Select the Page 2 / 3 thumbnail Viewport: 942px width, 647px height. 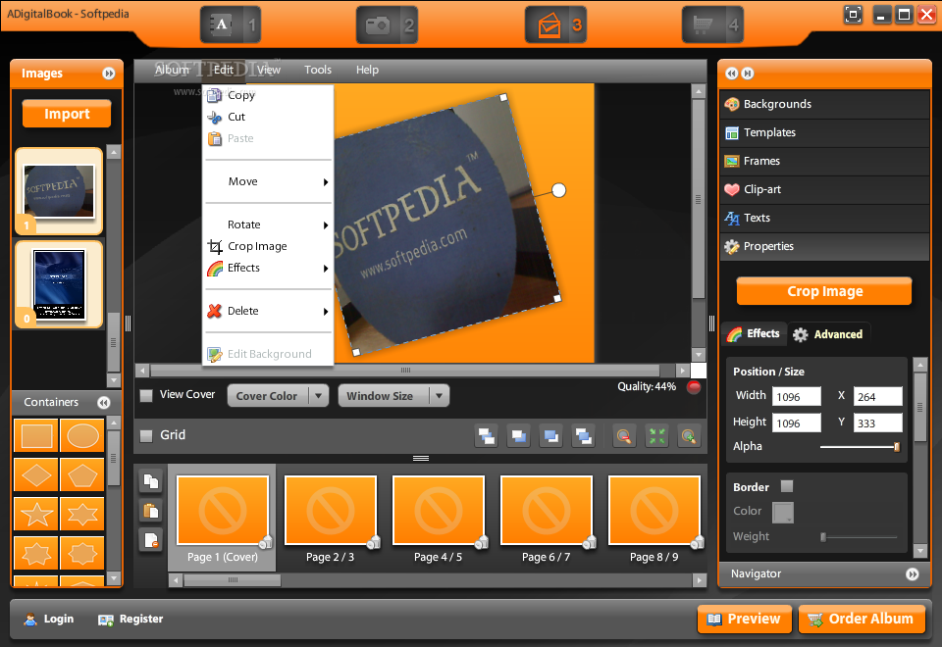point(331,511)
